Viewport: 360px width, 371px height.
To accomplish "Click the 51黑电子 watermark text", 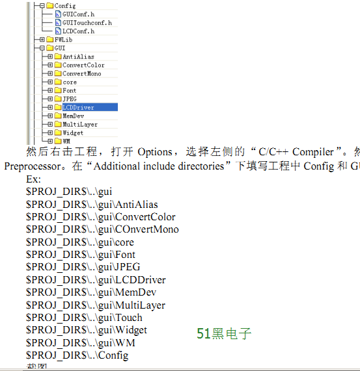I will tap(224, 333).
